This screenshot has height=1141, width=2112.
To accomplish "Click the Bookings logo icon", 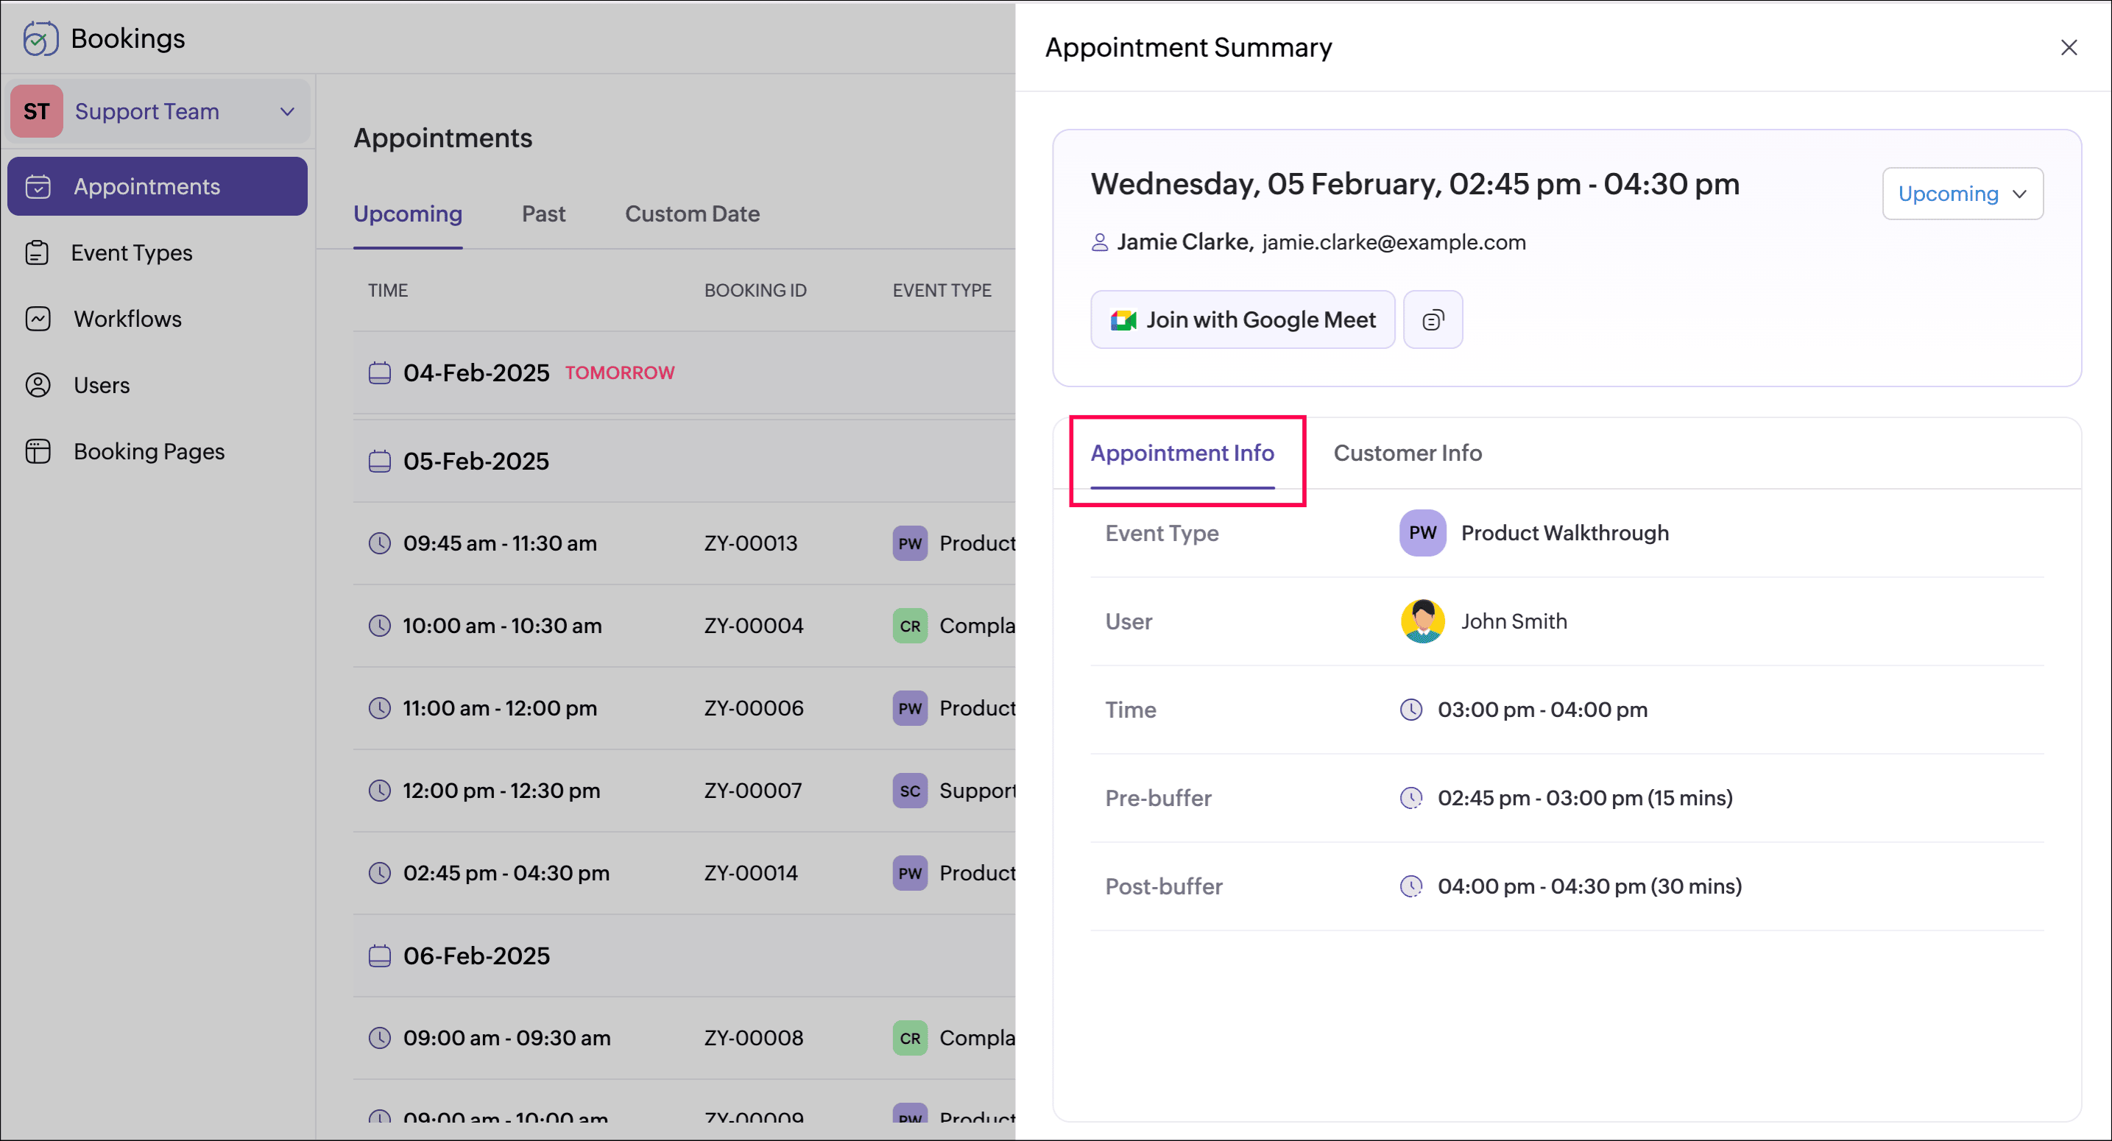I will click(x=40, y=38).
